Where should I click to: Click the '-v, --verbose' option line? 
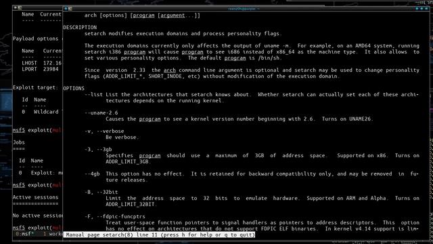pos(104,131)
